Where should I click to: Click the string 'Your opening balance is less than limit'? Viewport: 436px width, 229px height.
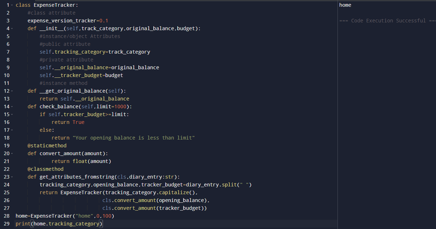(134, 138)
